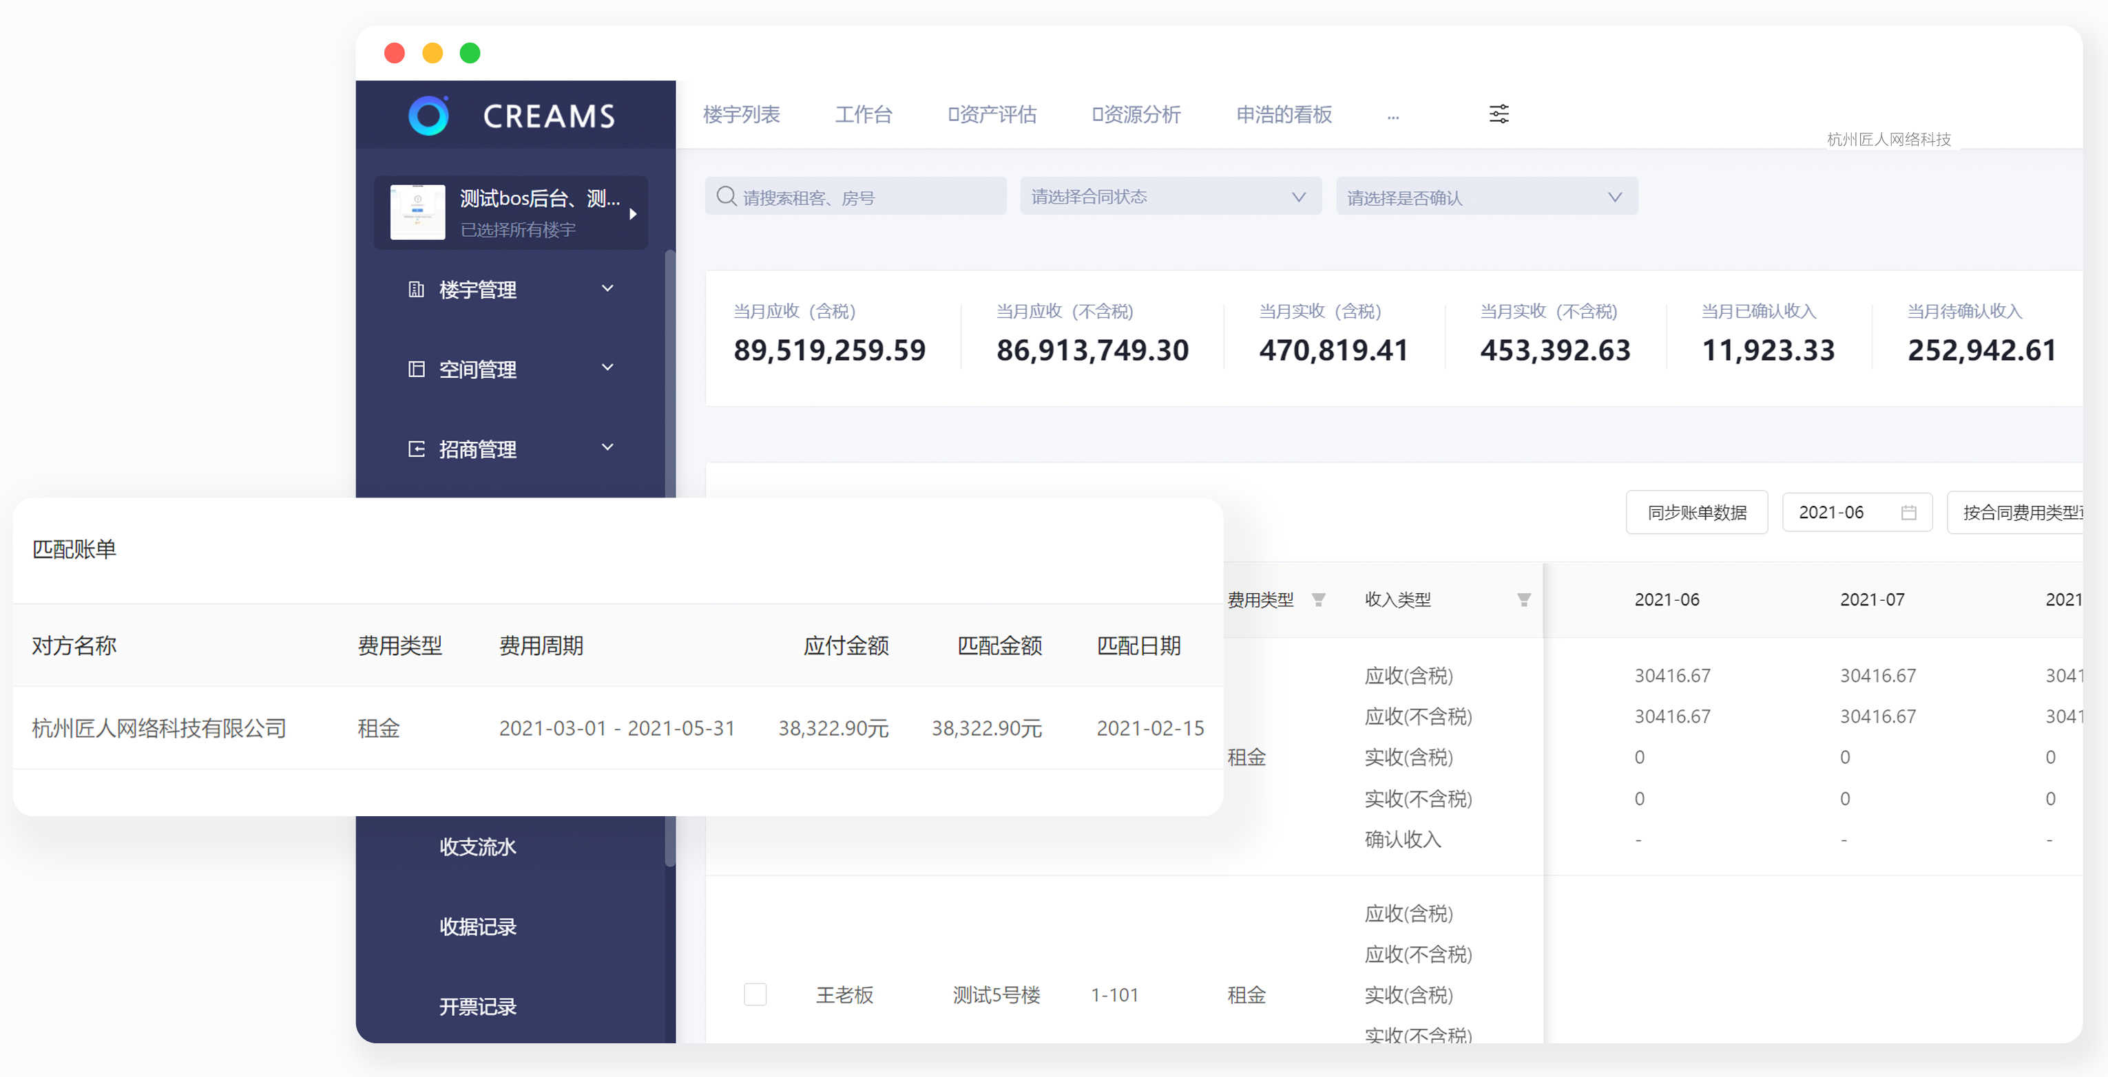Focus the 请搜索租客、房号 search field
The image size is (2108, 1077).
(x=855, y=196)
